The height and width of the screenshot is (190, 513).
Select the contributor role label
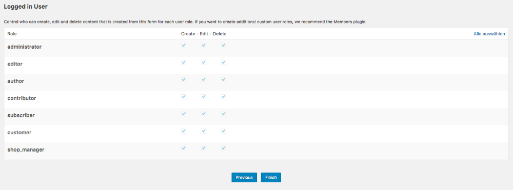(x=22, y=98)
